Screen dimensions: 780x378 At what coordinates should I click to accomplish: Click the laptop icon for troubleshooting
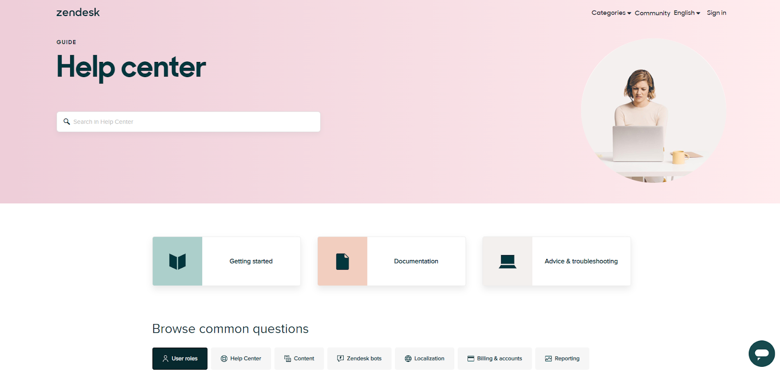pyautogui.click(x=507, y=261)
